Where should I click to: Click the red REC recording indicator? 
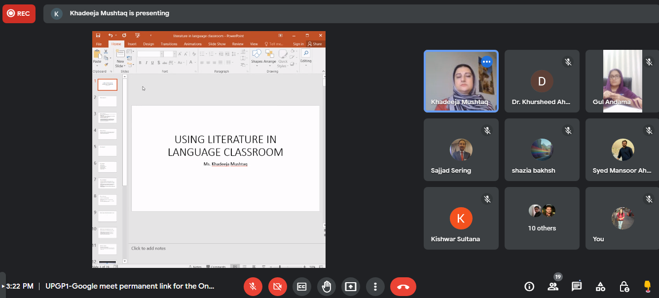coord(19,14)
